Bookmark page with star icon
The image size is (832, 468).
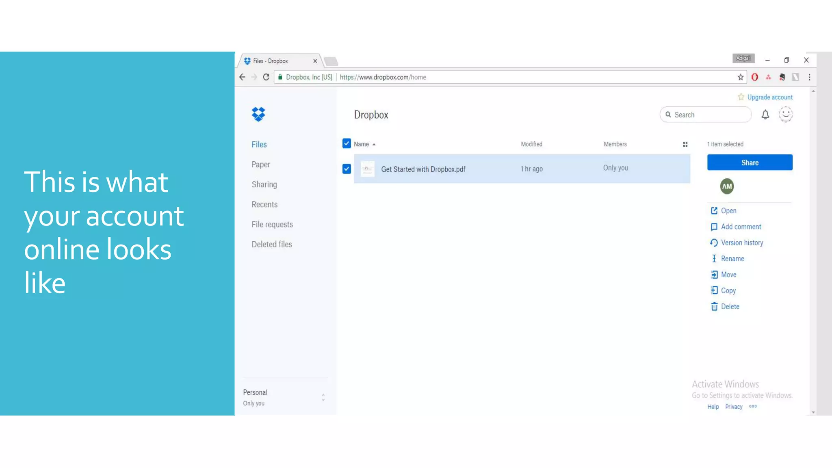click(x=741, y=77)
